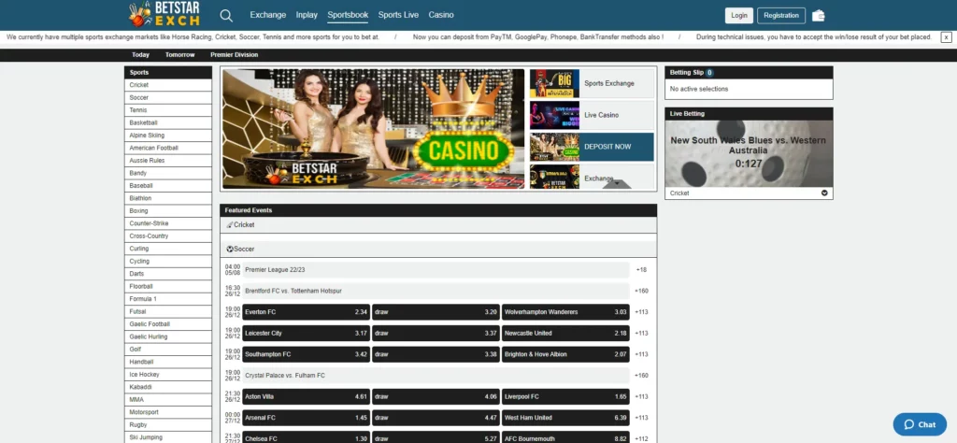Viewport: 957px width, 443px height.
Task: Expand +18 markets for Premier League 22/23
Action: (641, 269)
